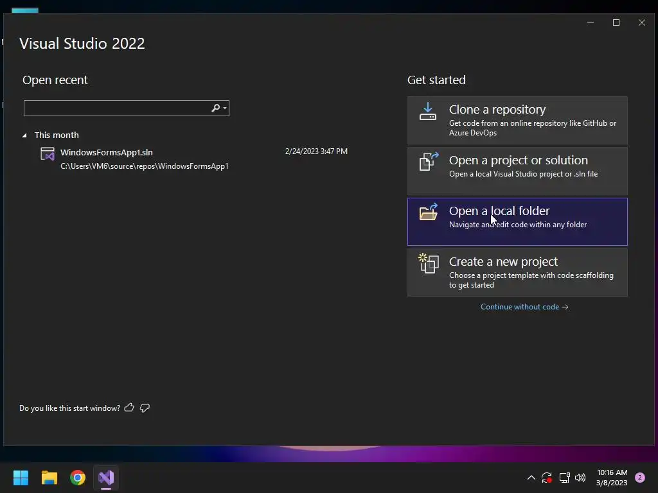Viewport: 658px width, 493px height.
Task: Launch Google Chrome from the taskbar
Action: pyautogui.click(x=78, y=478)
